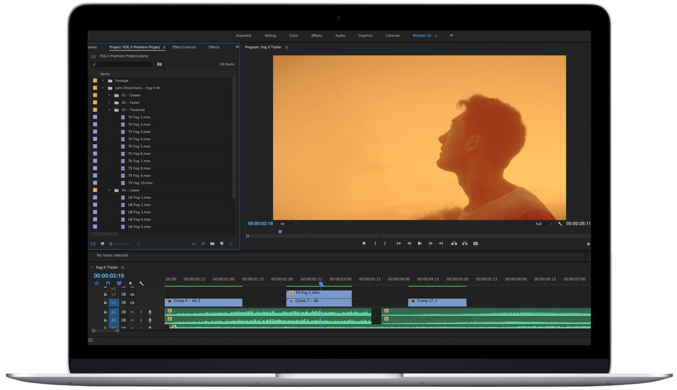
Task: Show hidden panel tabs chevron in Project panel
Action: point(237,47)
